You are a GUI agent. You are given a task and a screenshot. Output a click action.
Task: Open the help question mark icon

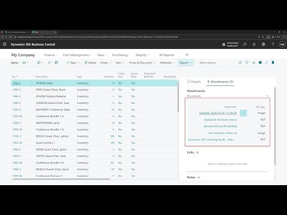pyautogui.click(x=273, y=44)
